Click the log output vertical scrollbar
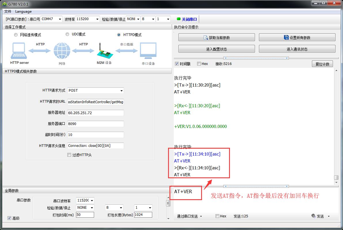Screen dimensions: 343x230 click(336, 124)
